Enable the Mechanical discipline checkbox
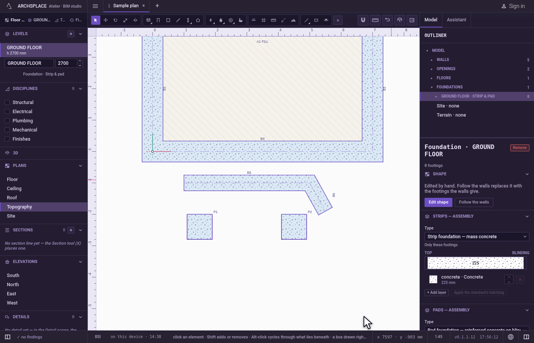This screenshot has width=534, height=343. 7,130
